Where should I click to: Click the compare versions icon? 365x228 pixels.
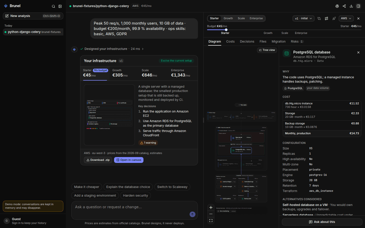(319, 18)
